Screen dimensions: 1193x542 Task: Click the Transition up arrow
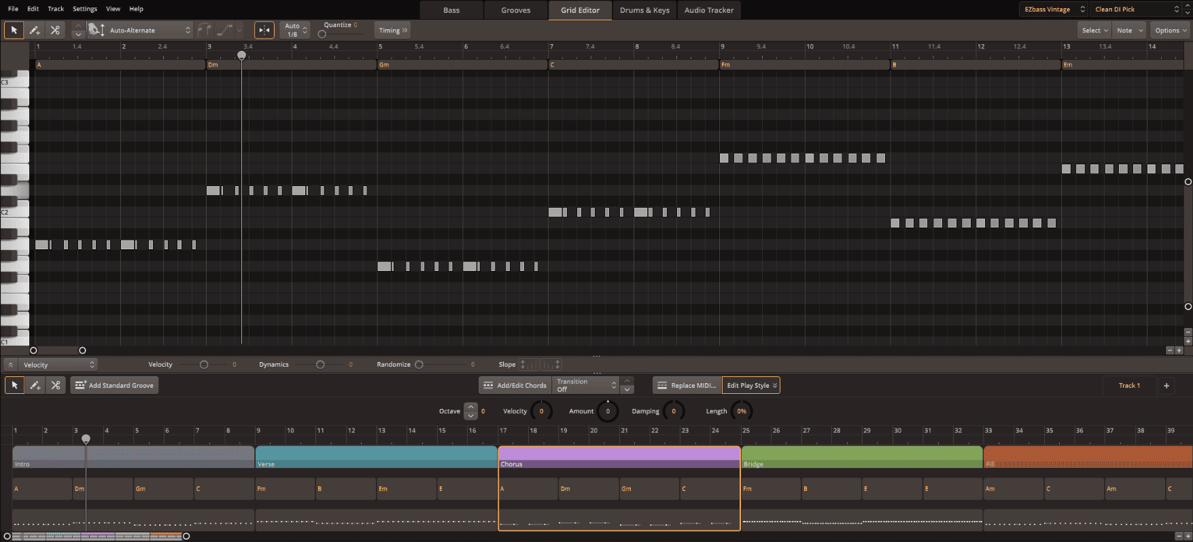pos(627,381)
